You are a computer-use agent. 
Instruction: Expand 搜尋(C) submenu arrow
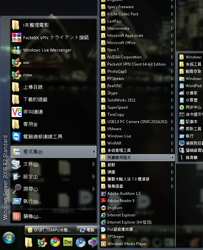94,189
